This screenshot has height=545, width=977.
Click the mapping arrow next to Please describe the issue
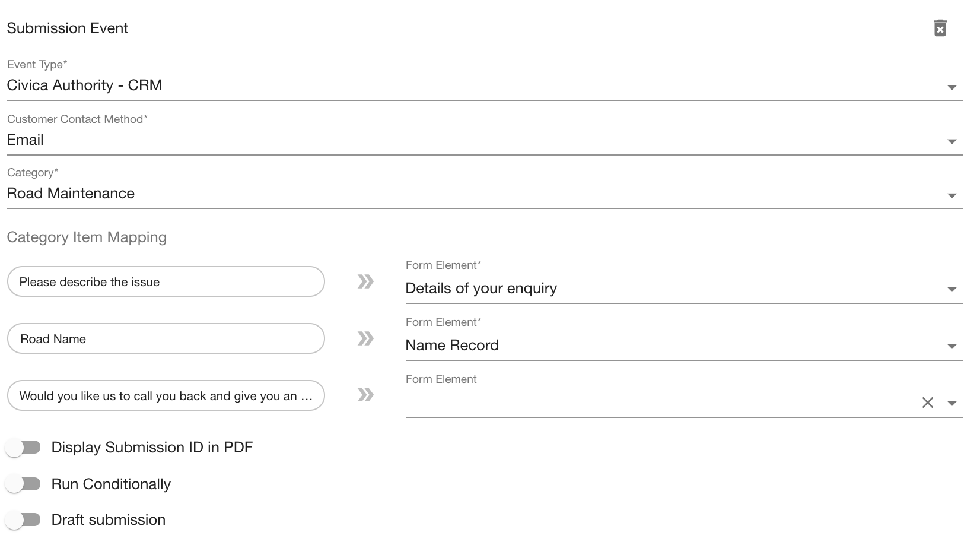coord(366,281)
